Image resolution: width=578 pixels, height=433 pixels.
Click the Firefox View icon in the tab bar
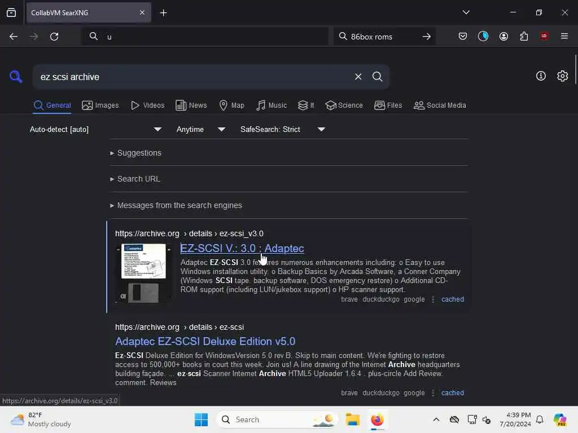[x=11, y=13]
